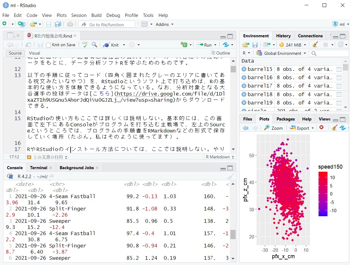
Task: Open the Addins dropdown
Action: pyautogui.click(x=164, y=24)
